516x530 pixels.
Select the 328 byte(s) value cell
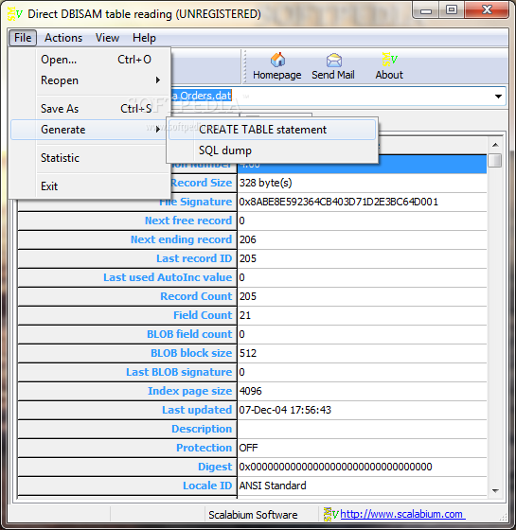point(362,183)
